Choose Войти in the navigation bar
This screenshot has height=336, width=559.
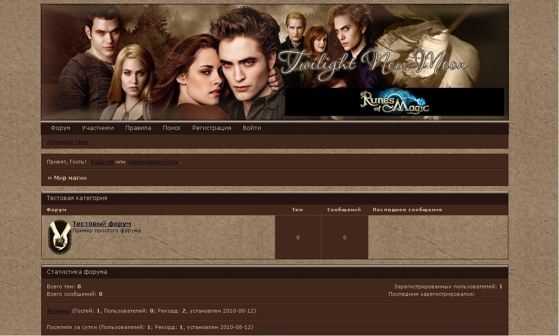pos(252,128)
